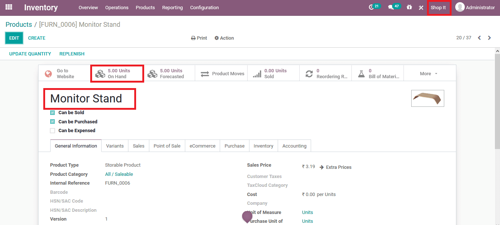The width and height of the screenshot is (500, 225).
Task: Click the Inventory app title
Action: point(41,7)
